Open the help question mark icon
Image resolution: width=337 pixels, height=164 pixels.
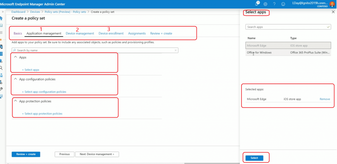[x=274, y=4]
